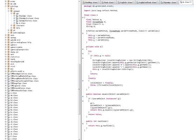Expand the bm.class node

[6, 110]
